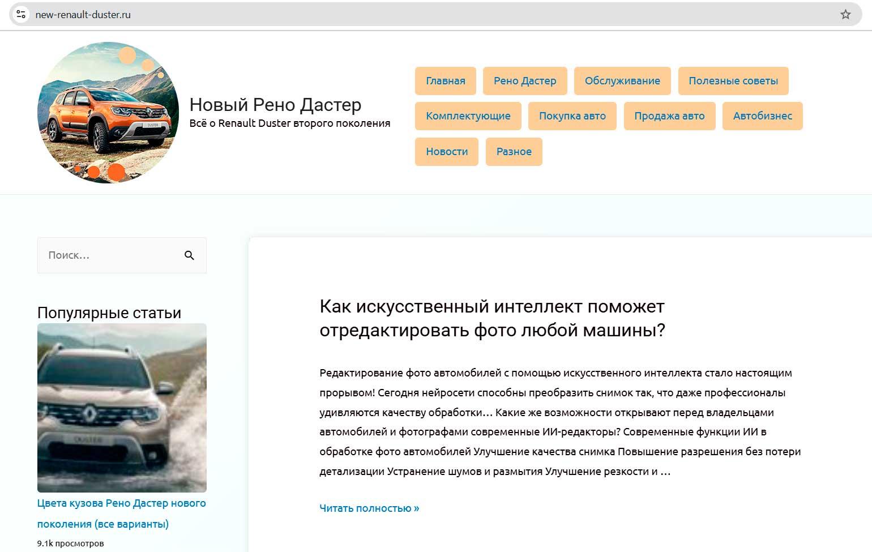The image size is (872, 552).
Task: Click the browser address bar URL
Action: 83,15
